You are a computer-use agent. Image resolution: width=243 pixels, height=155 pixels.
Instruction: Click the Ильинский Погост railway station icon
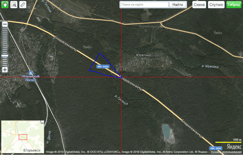(31, 72)
